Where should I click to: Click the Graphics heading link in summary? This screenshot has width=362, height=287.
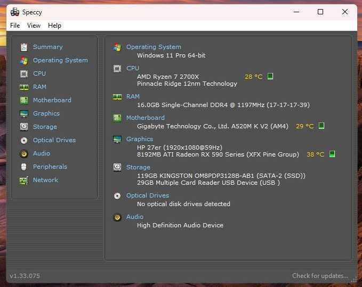(140, 139)
